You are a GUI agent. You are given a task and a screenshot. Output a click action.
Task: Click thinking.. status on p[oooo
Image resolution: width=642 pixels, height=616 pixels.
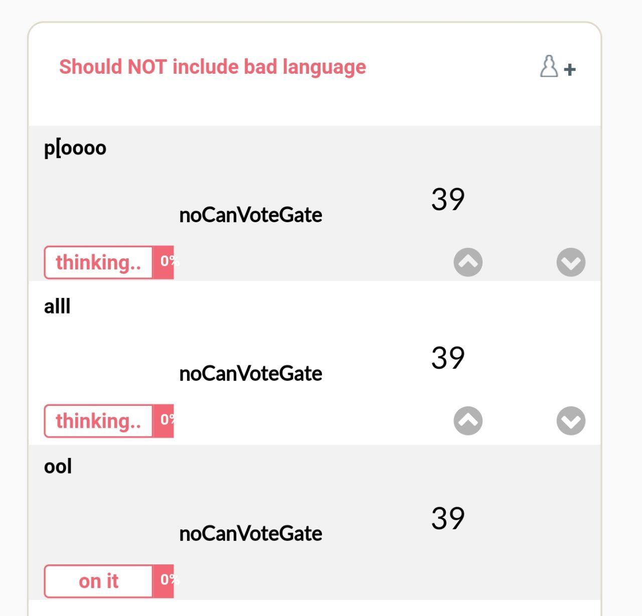[98, 262]
